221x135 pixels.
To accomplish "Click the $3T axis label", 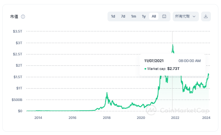I will click(19, 43).
